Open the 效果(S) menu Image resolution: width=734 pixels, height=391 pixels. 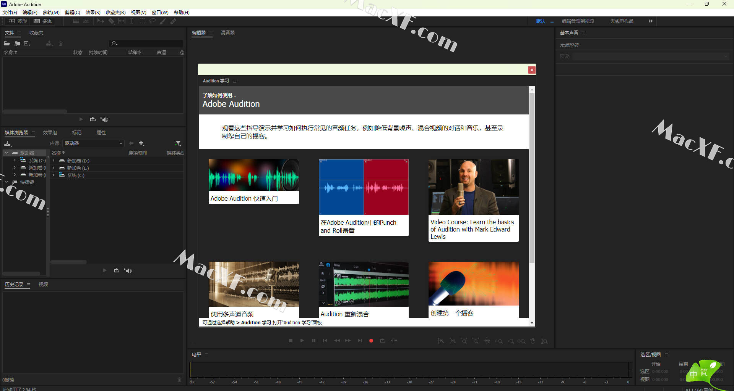(x=93, y=13)
